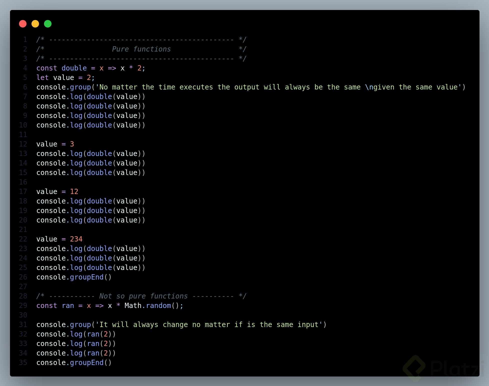Click line number 1 to toggle selection

pos(25,39)
